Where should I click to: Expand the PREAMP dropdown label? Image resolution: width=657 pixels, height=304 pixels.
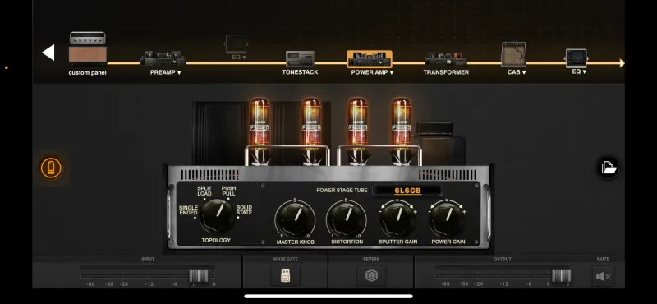click(x=166, y=72)
